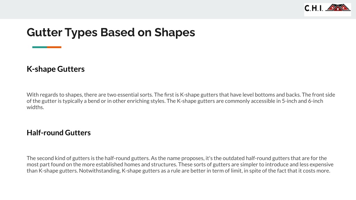The height and width of the screenshot is (200, 356).
Task: Click the word Shapes in the slide title
Action: (x=175, y=32)
